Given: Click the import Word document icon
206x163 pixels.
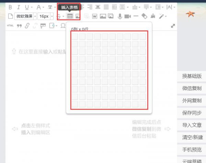Looking at the screenshot, I should (95, 16).
